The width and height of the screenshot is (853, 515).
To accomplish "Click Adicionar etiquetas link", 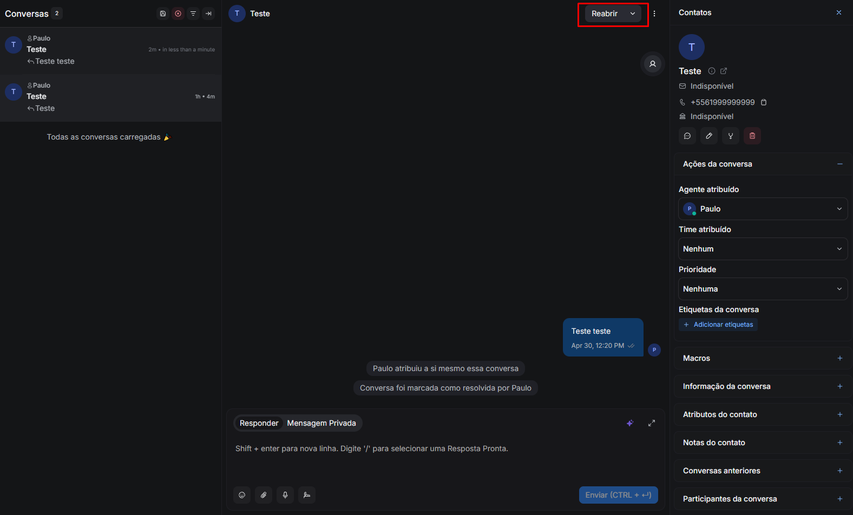I will click(718, 325).
